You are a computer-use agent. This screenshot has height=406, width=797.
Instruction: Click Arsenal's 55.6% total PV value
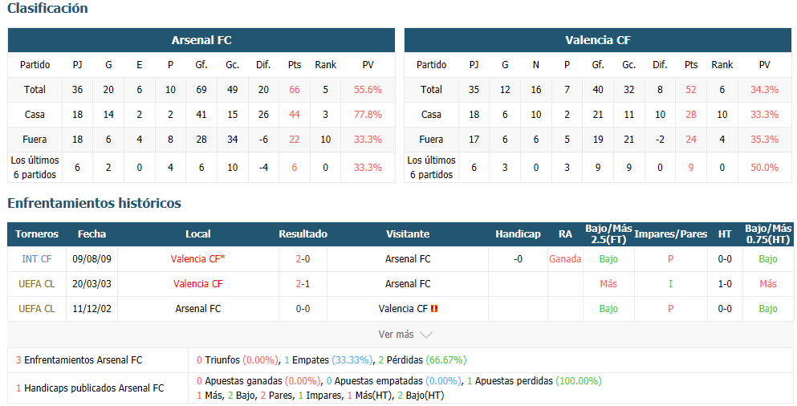[x=368, y=90]
